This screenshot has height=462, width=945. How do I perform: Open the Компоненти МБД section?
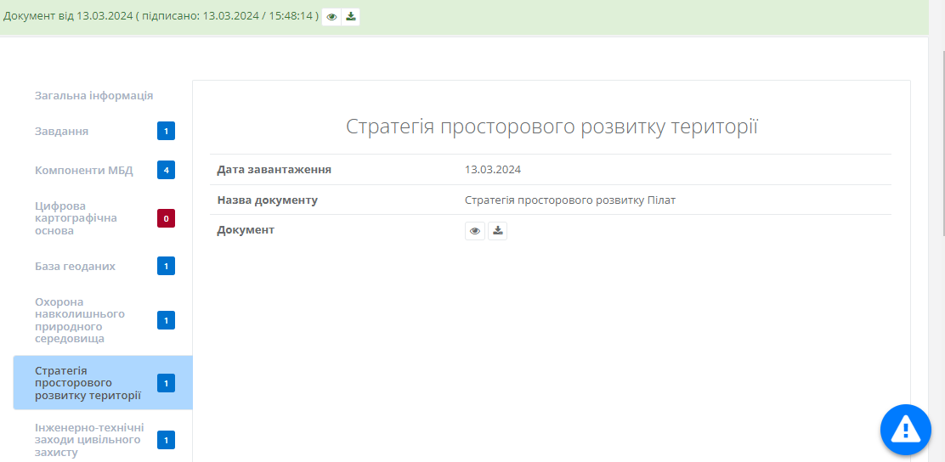pos(83,170)
